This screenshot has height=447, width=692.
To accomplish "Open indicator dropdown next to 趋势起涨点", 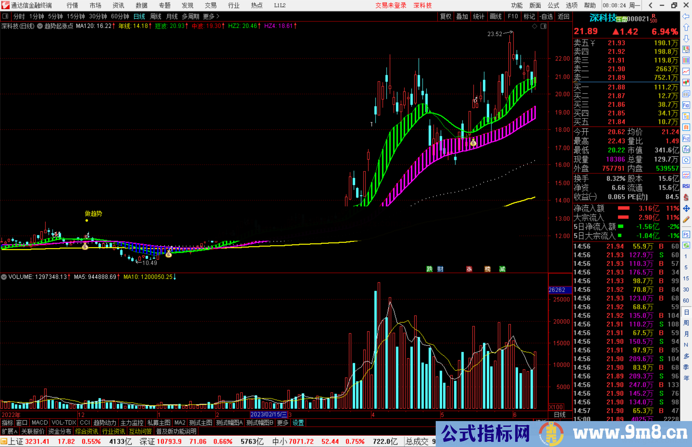I will 40,26.
